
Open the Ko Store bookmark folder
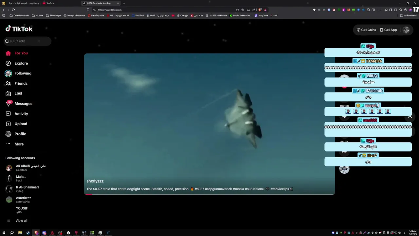click(x=37, y=15)
